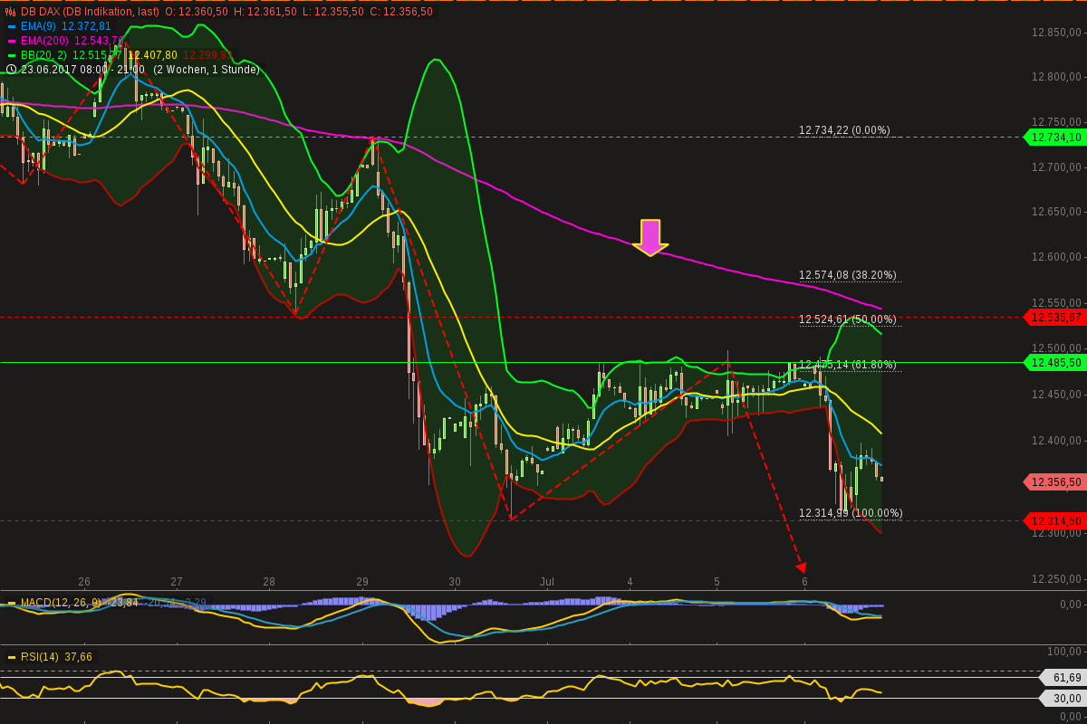The image size is (1087, 724).
Task: Click the EMA(200) indicator label
Action: pos(45,41)
